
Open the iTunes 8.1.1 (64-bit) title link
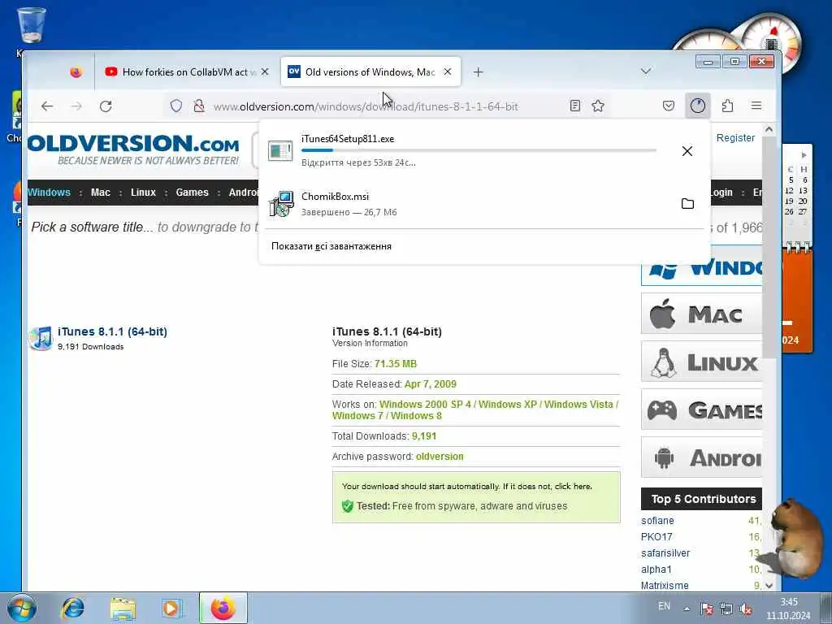tap(112, 331)
